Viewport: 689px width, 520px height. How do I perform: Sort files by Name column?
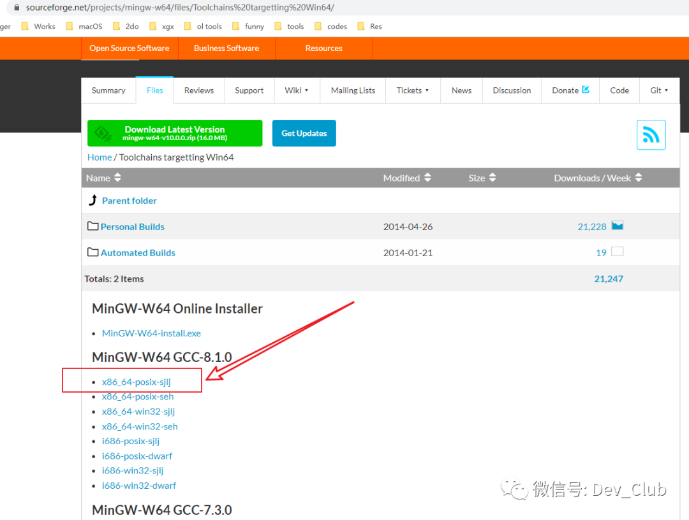[103, 178]
